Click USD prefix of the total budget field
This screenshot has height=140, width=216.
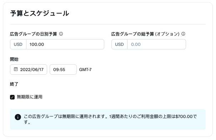point(119,44)
